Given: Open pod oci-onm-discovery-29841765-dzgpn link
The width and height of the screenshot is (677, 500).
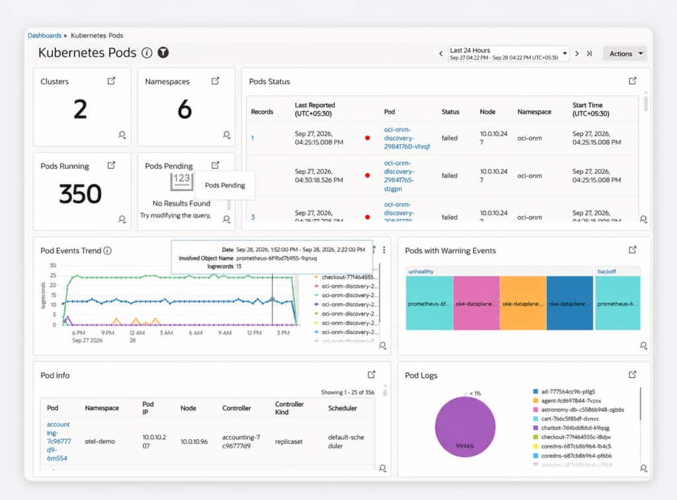Looking at the screenshot, I should [x=399, y=176].
